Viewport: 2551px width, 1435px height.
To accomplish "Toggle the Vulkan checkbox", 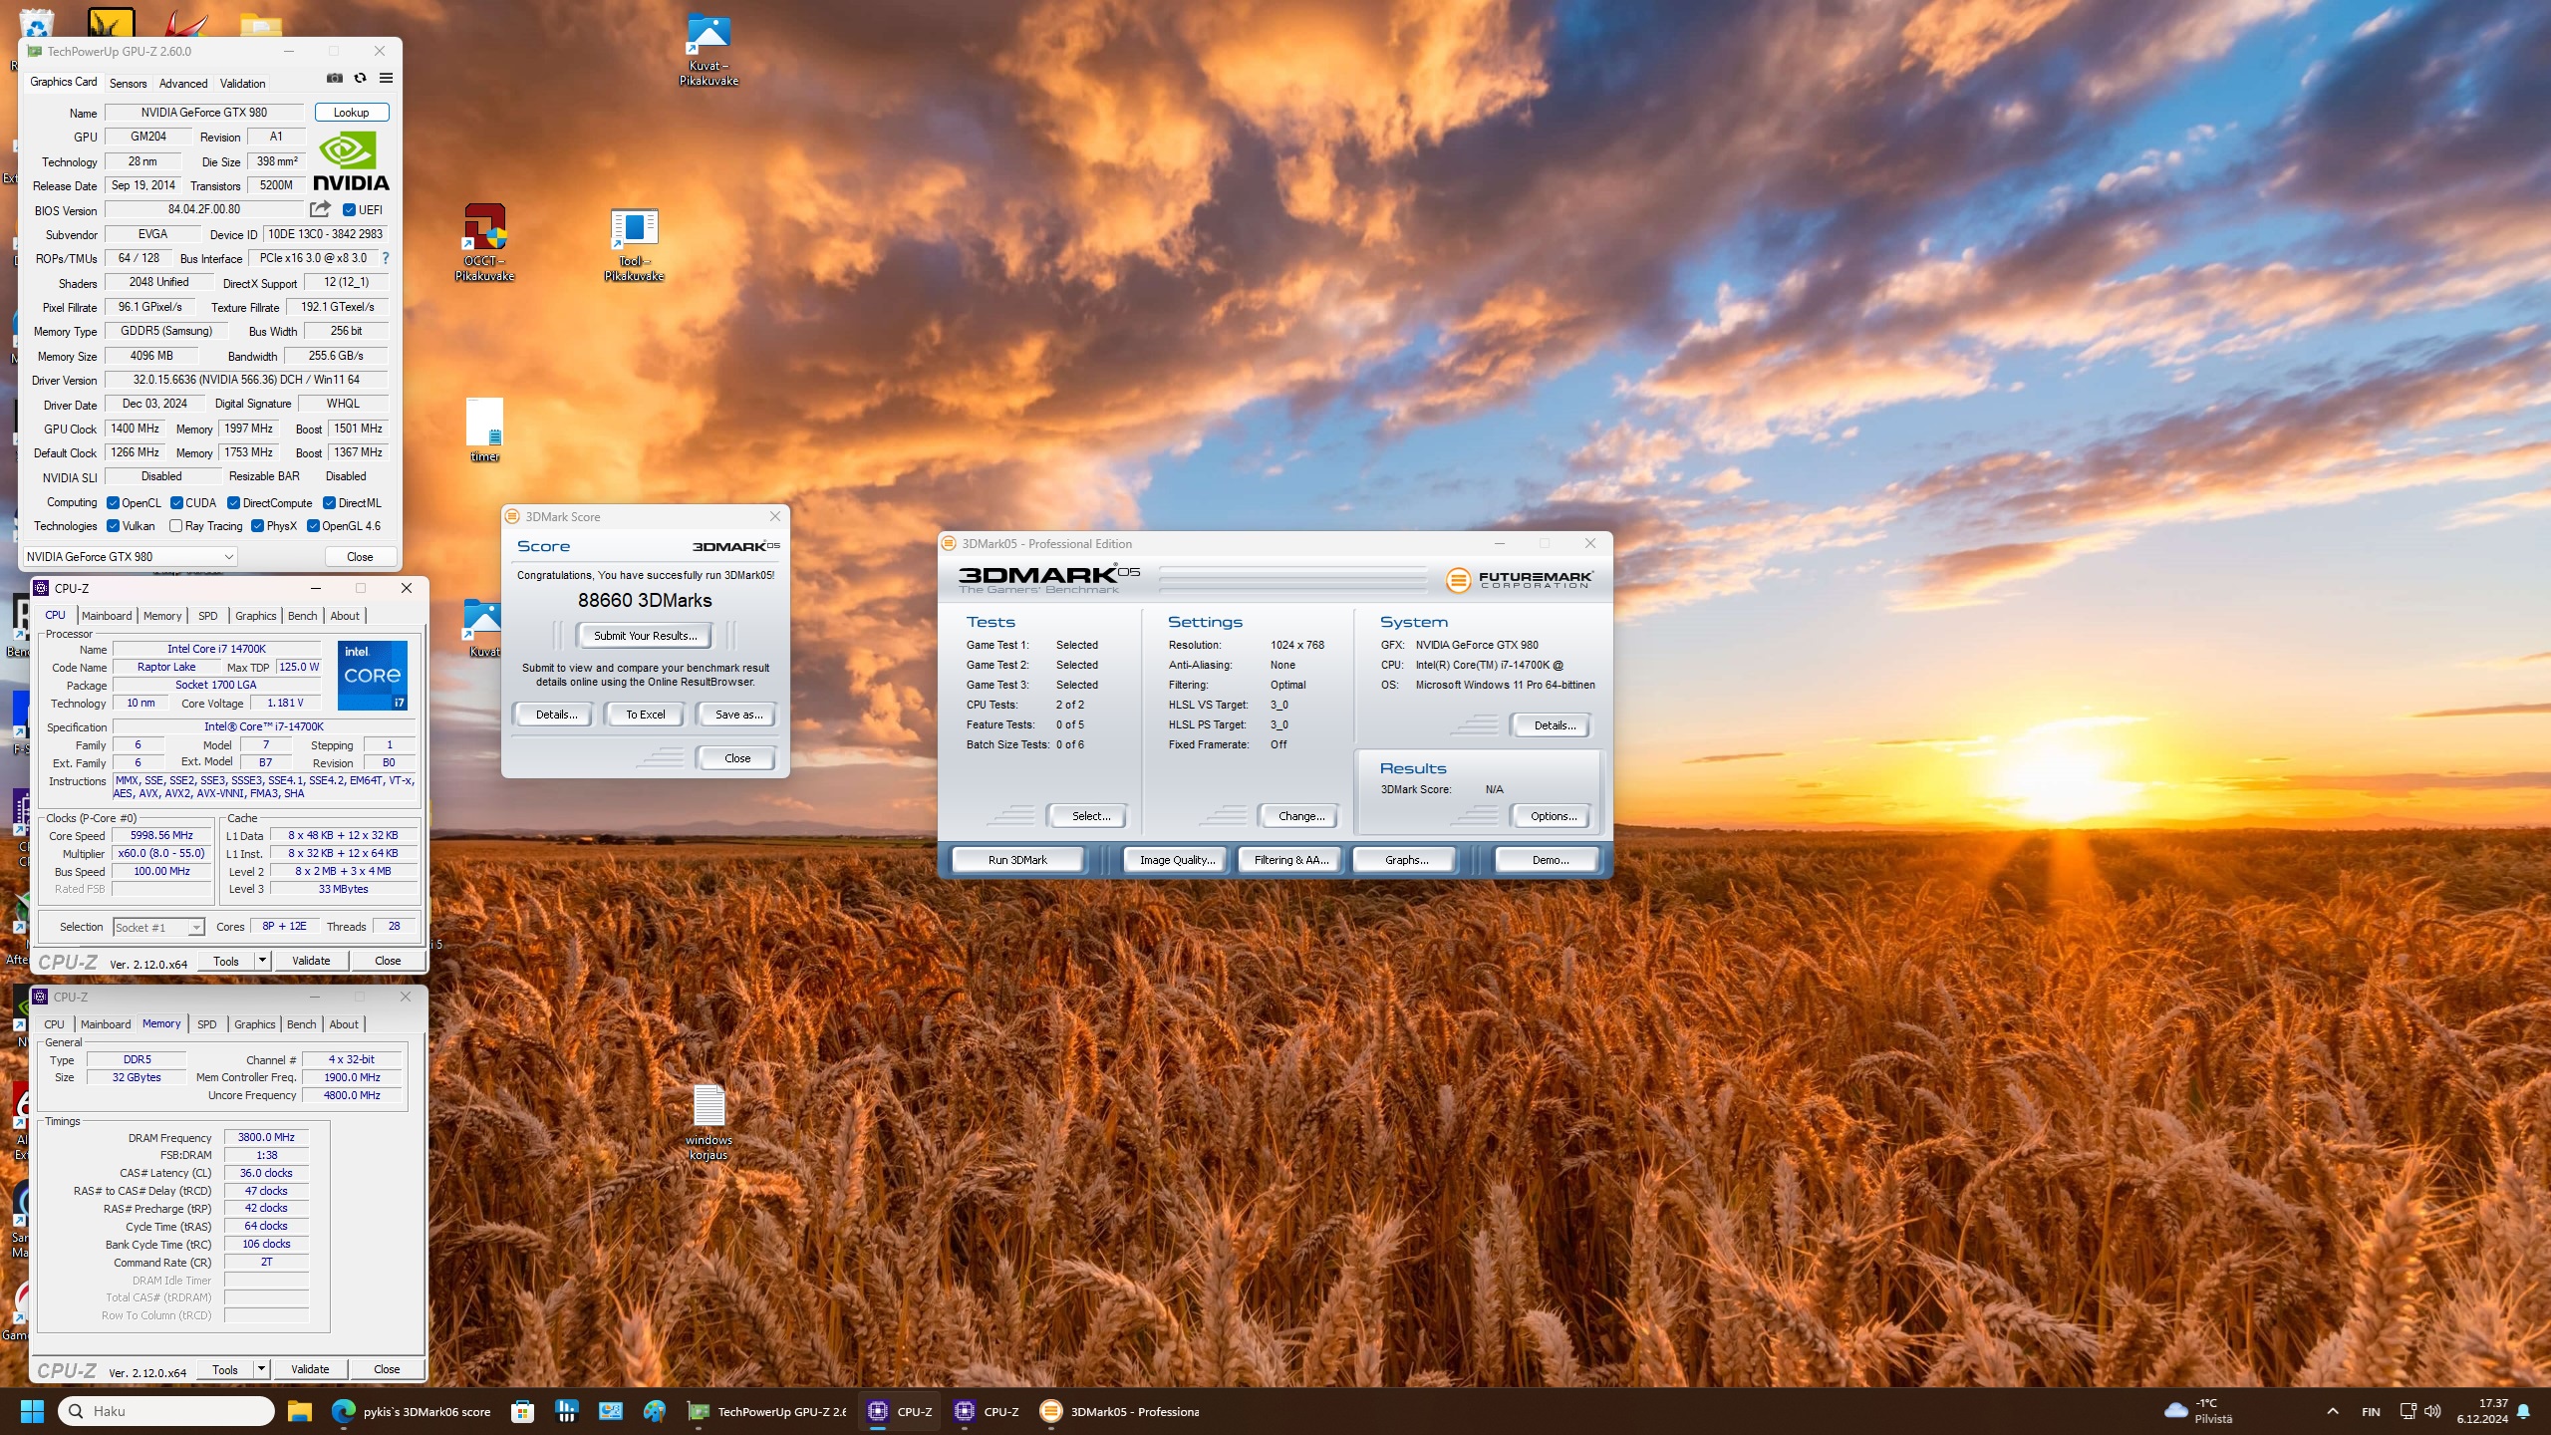I will 113,526.
